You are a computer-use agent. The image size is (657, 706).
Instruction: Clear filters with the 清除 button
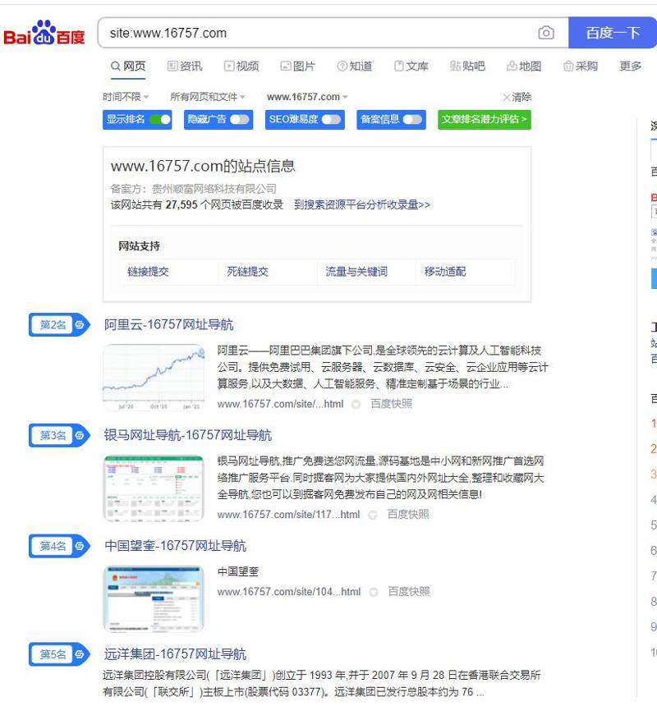point(517,97)
